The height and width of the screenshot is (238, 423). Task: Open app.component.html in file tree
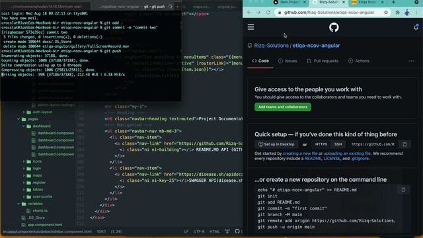point(45,225)
